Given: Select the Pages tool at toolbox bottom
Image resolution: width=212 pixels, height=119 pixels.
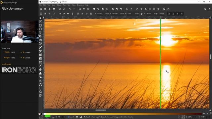Looking at the screenshot, I should (x=40, y=96).
